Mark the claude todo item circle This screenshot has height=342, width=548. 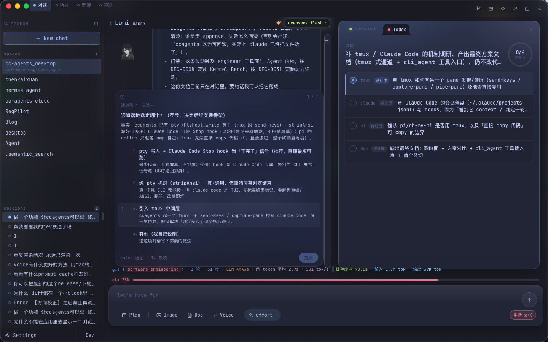click(353, 103)
